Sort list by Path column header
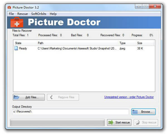 [77, 43]
